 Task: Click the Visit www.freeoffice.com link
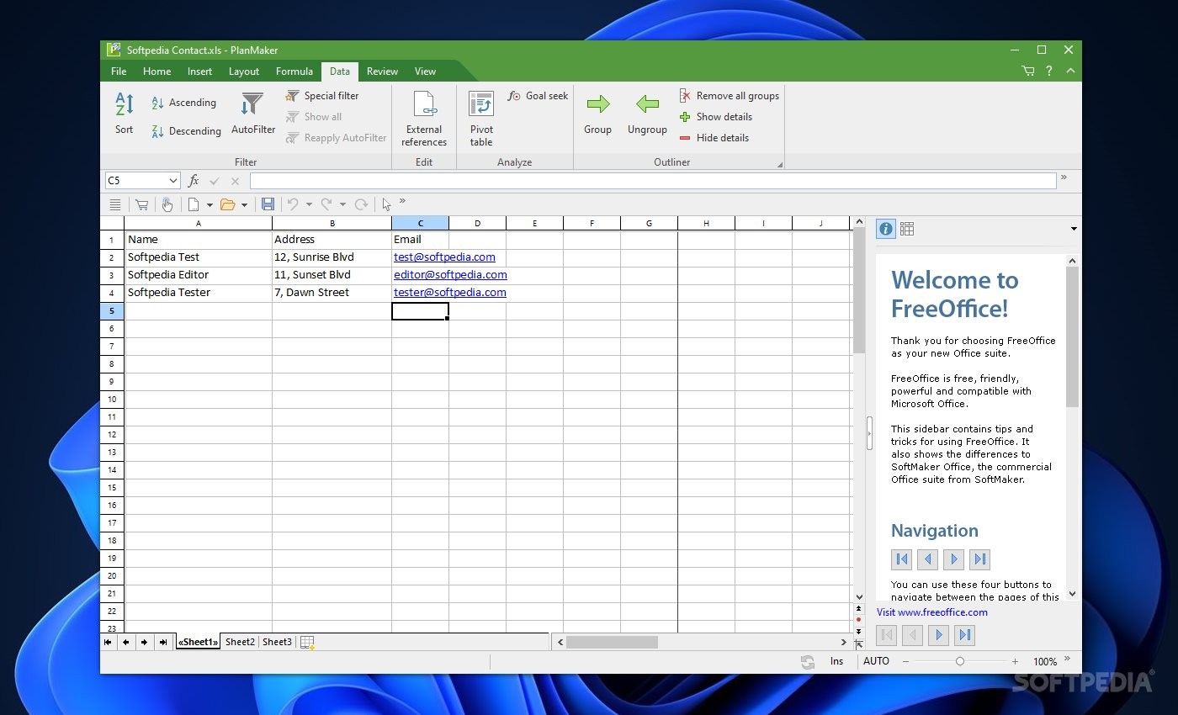click(x=932, y=612)
